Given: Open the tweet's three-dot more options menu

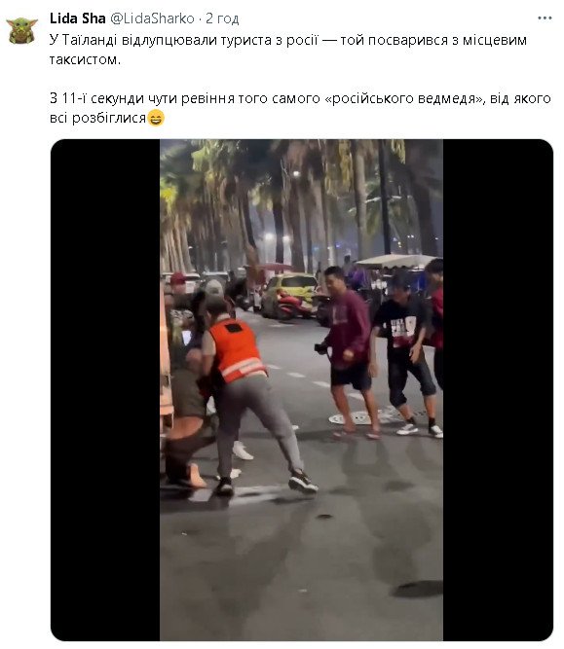Looking at the screenshot, I should click(545, 18).
